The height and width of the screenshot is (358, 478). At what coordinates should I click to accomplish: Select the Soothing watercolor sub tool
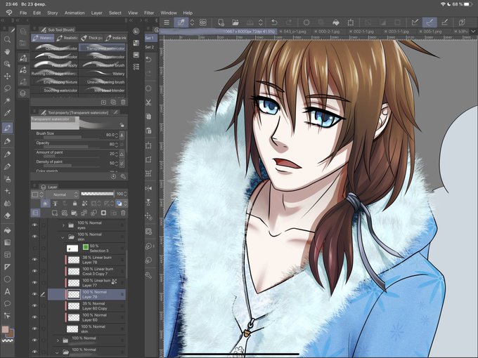[x=55, y=90]
